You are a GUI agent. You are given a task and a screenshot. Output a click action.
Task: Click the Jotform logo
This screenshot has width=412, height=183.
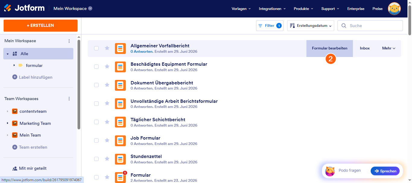[x=24, y=8]
